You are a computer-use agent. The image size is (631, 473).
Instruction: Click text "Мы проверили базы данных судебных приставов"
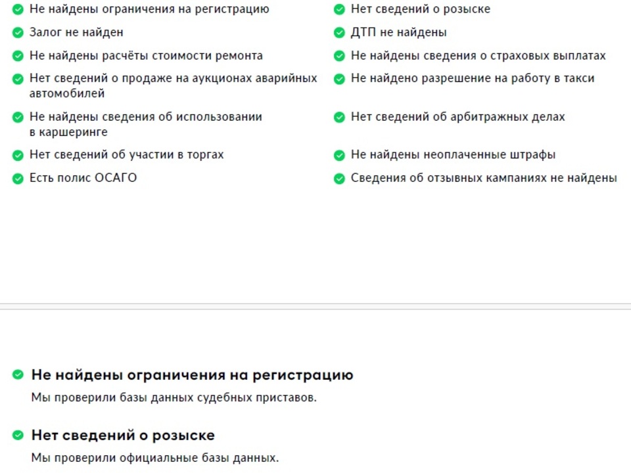coord(174,397)
